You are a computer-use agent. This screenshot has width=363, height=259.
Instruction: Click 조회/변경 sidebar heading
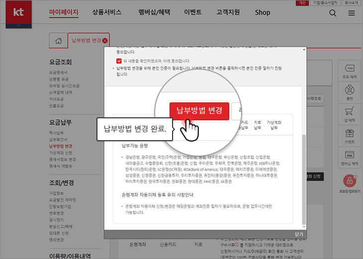click(x=61, y=183)
